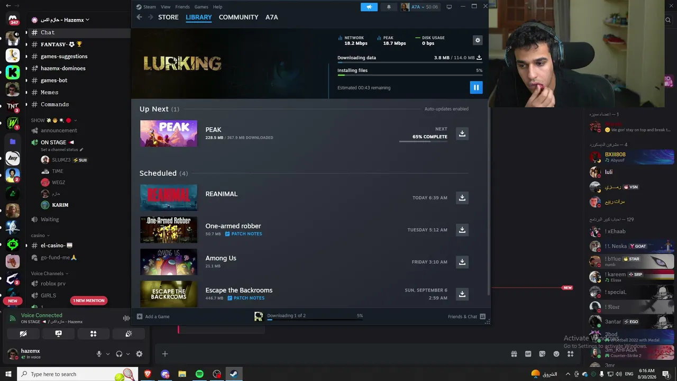Image resolution: width=677 pixels, height=381 pixels.
Task: Open the Friends menu in Steam
Action: [182, 7]
